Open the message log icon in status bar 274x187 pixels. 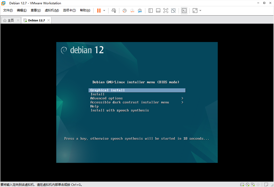266,185
